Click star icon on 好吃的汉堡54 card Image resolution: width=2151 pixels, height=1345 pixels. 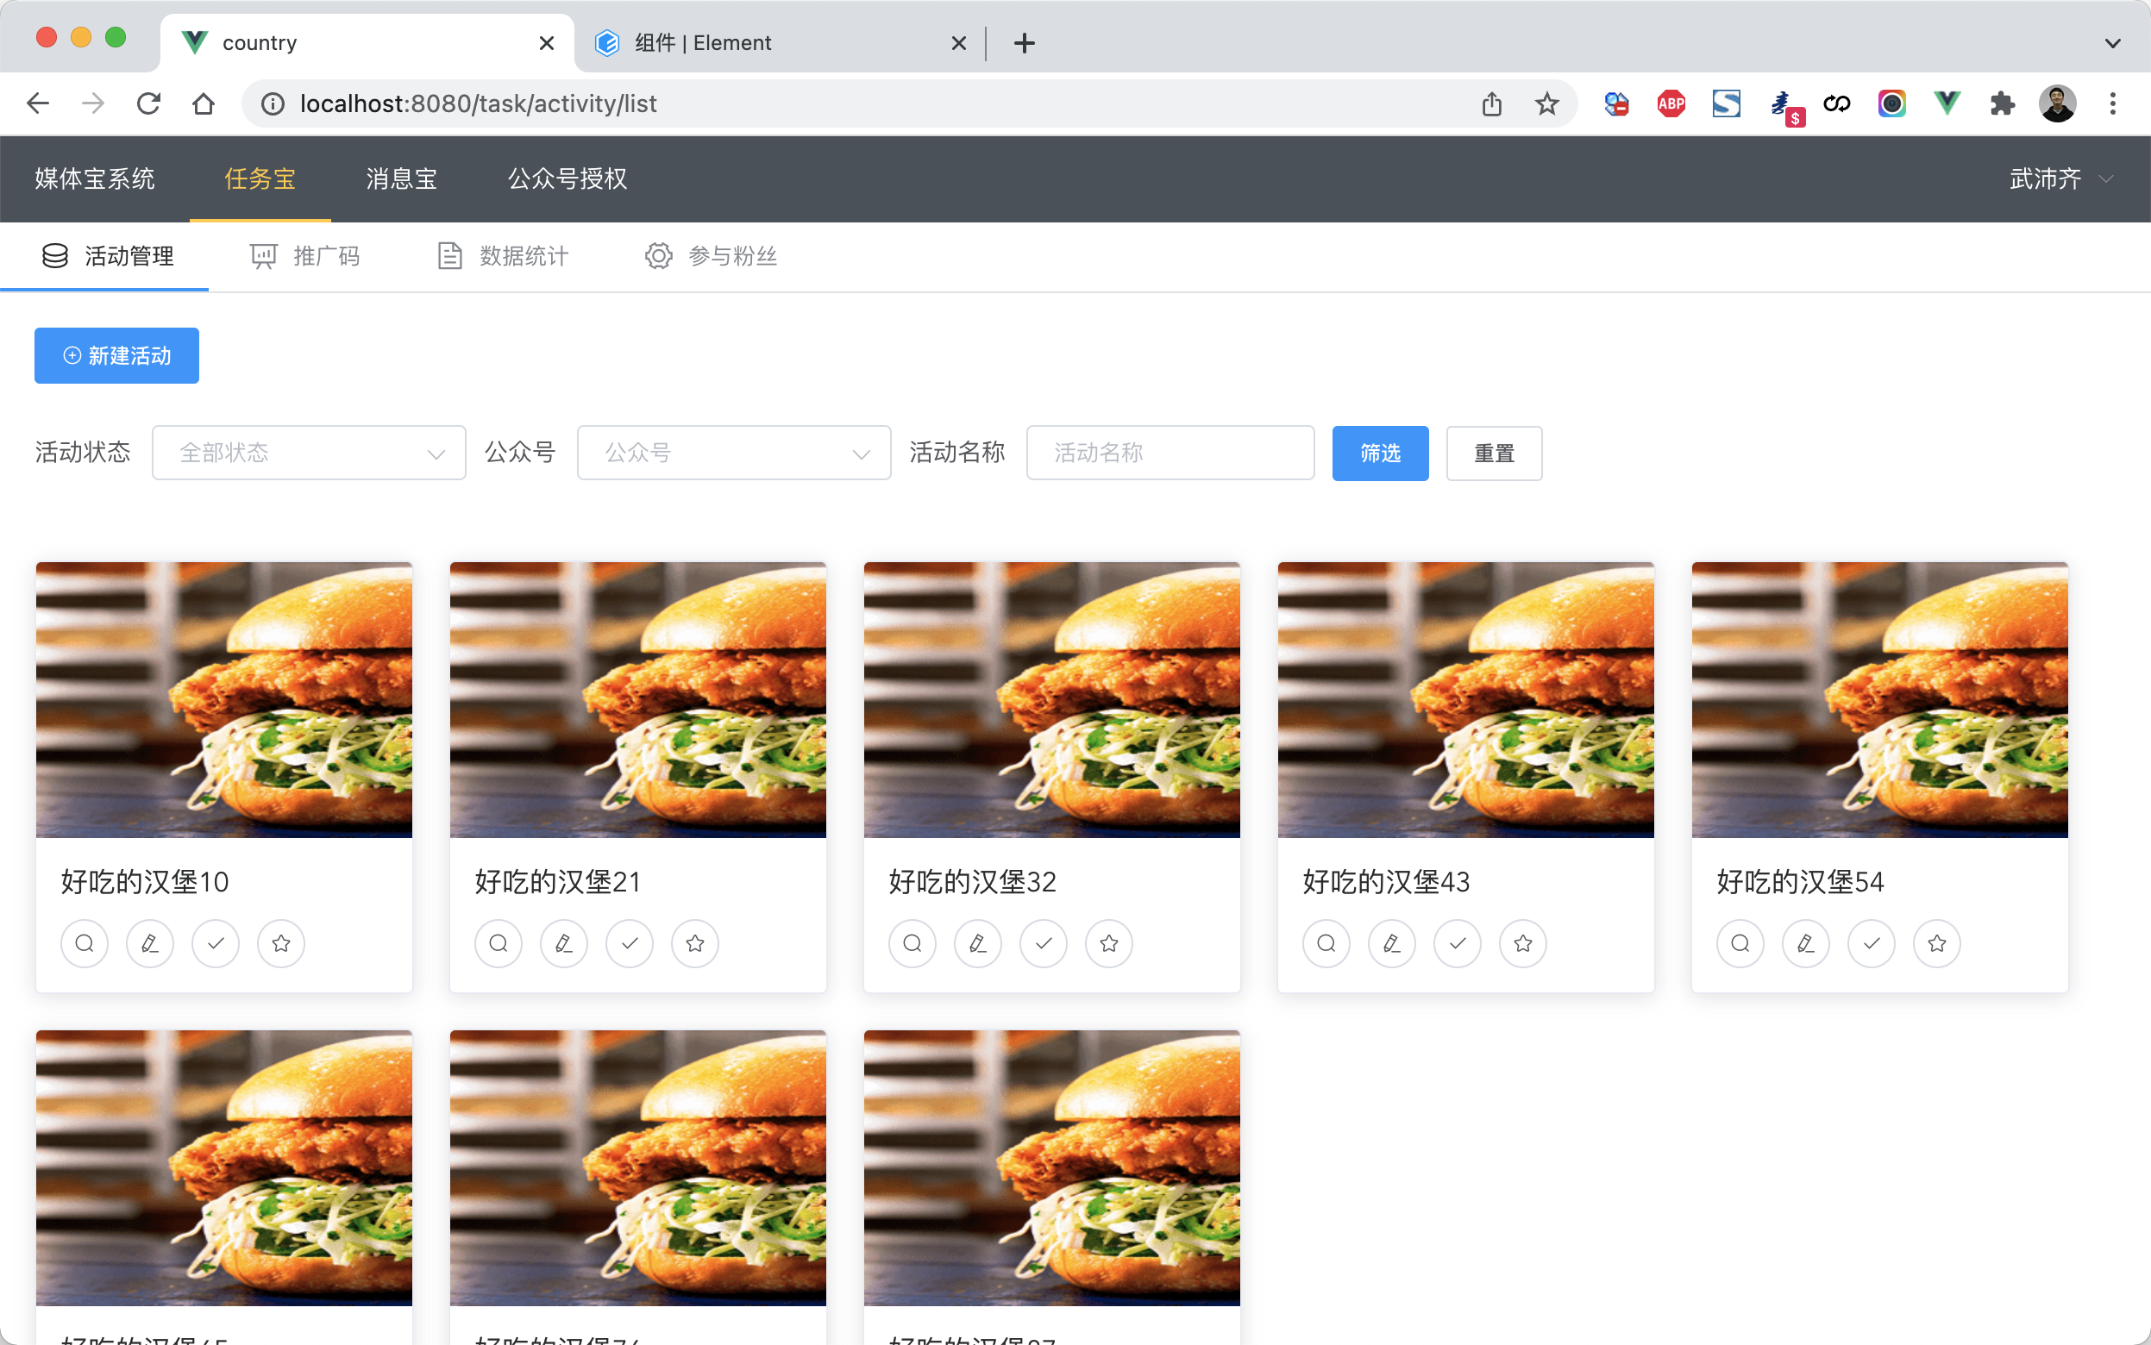(1936, 943)
